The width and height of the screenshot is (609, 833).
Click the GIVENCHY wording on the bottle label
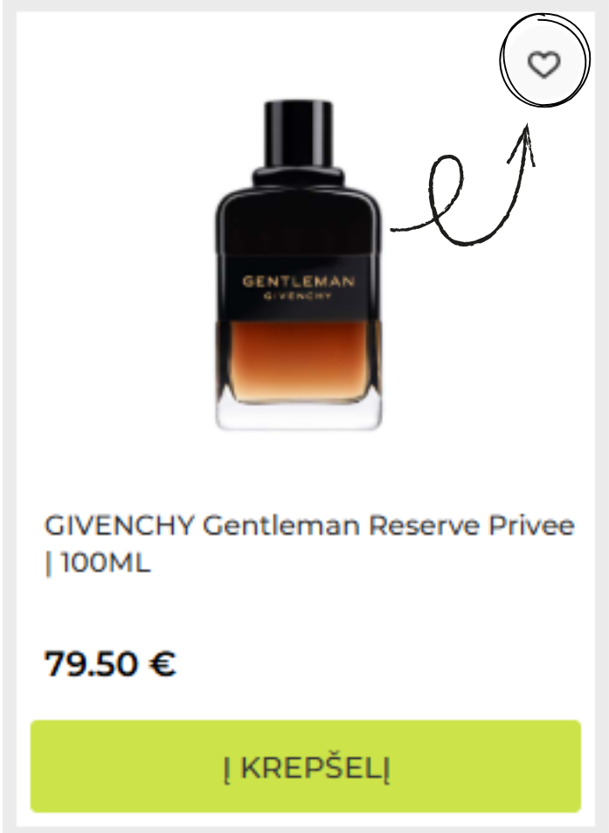pos(298,296)
